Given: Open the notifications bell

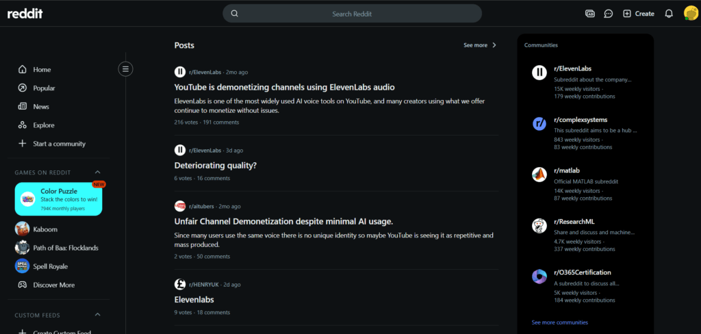Looking at the screenshot, I should click(669, 14).
